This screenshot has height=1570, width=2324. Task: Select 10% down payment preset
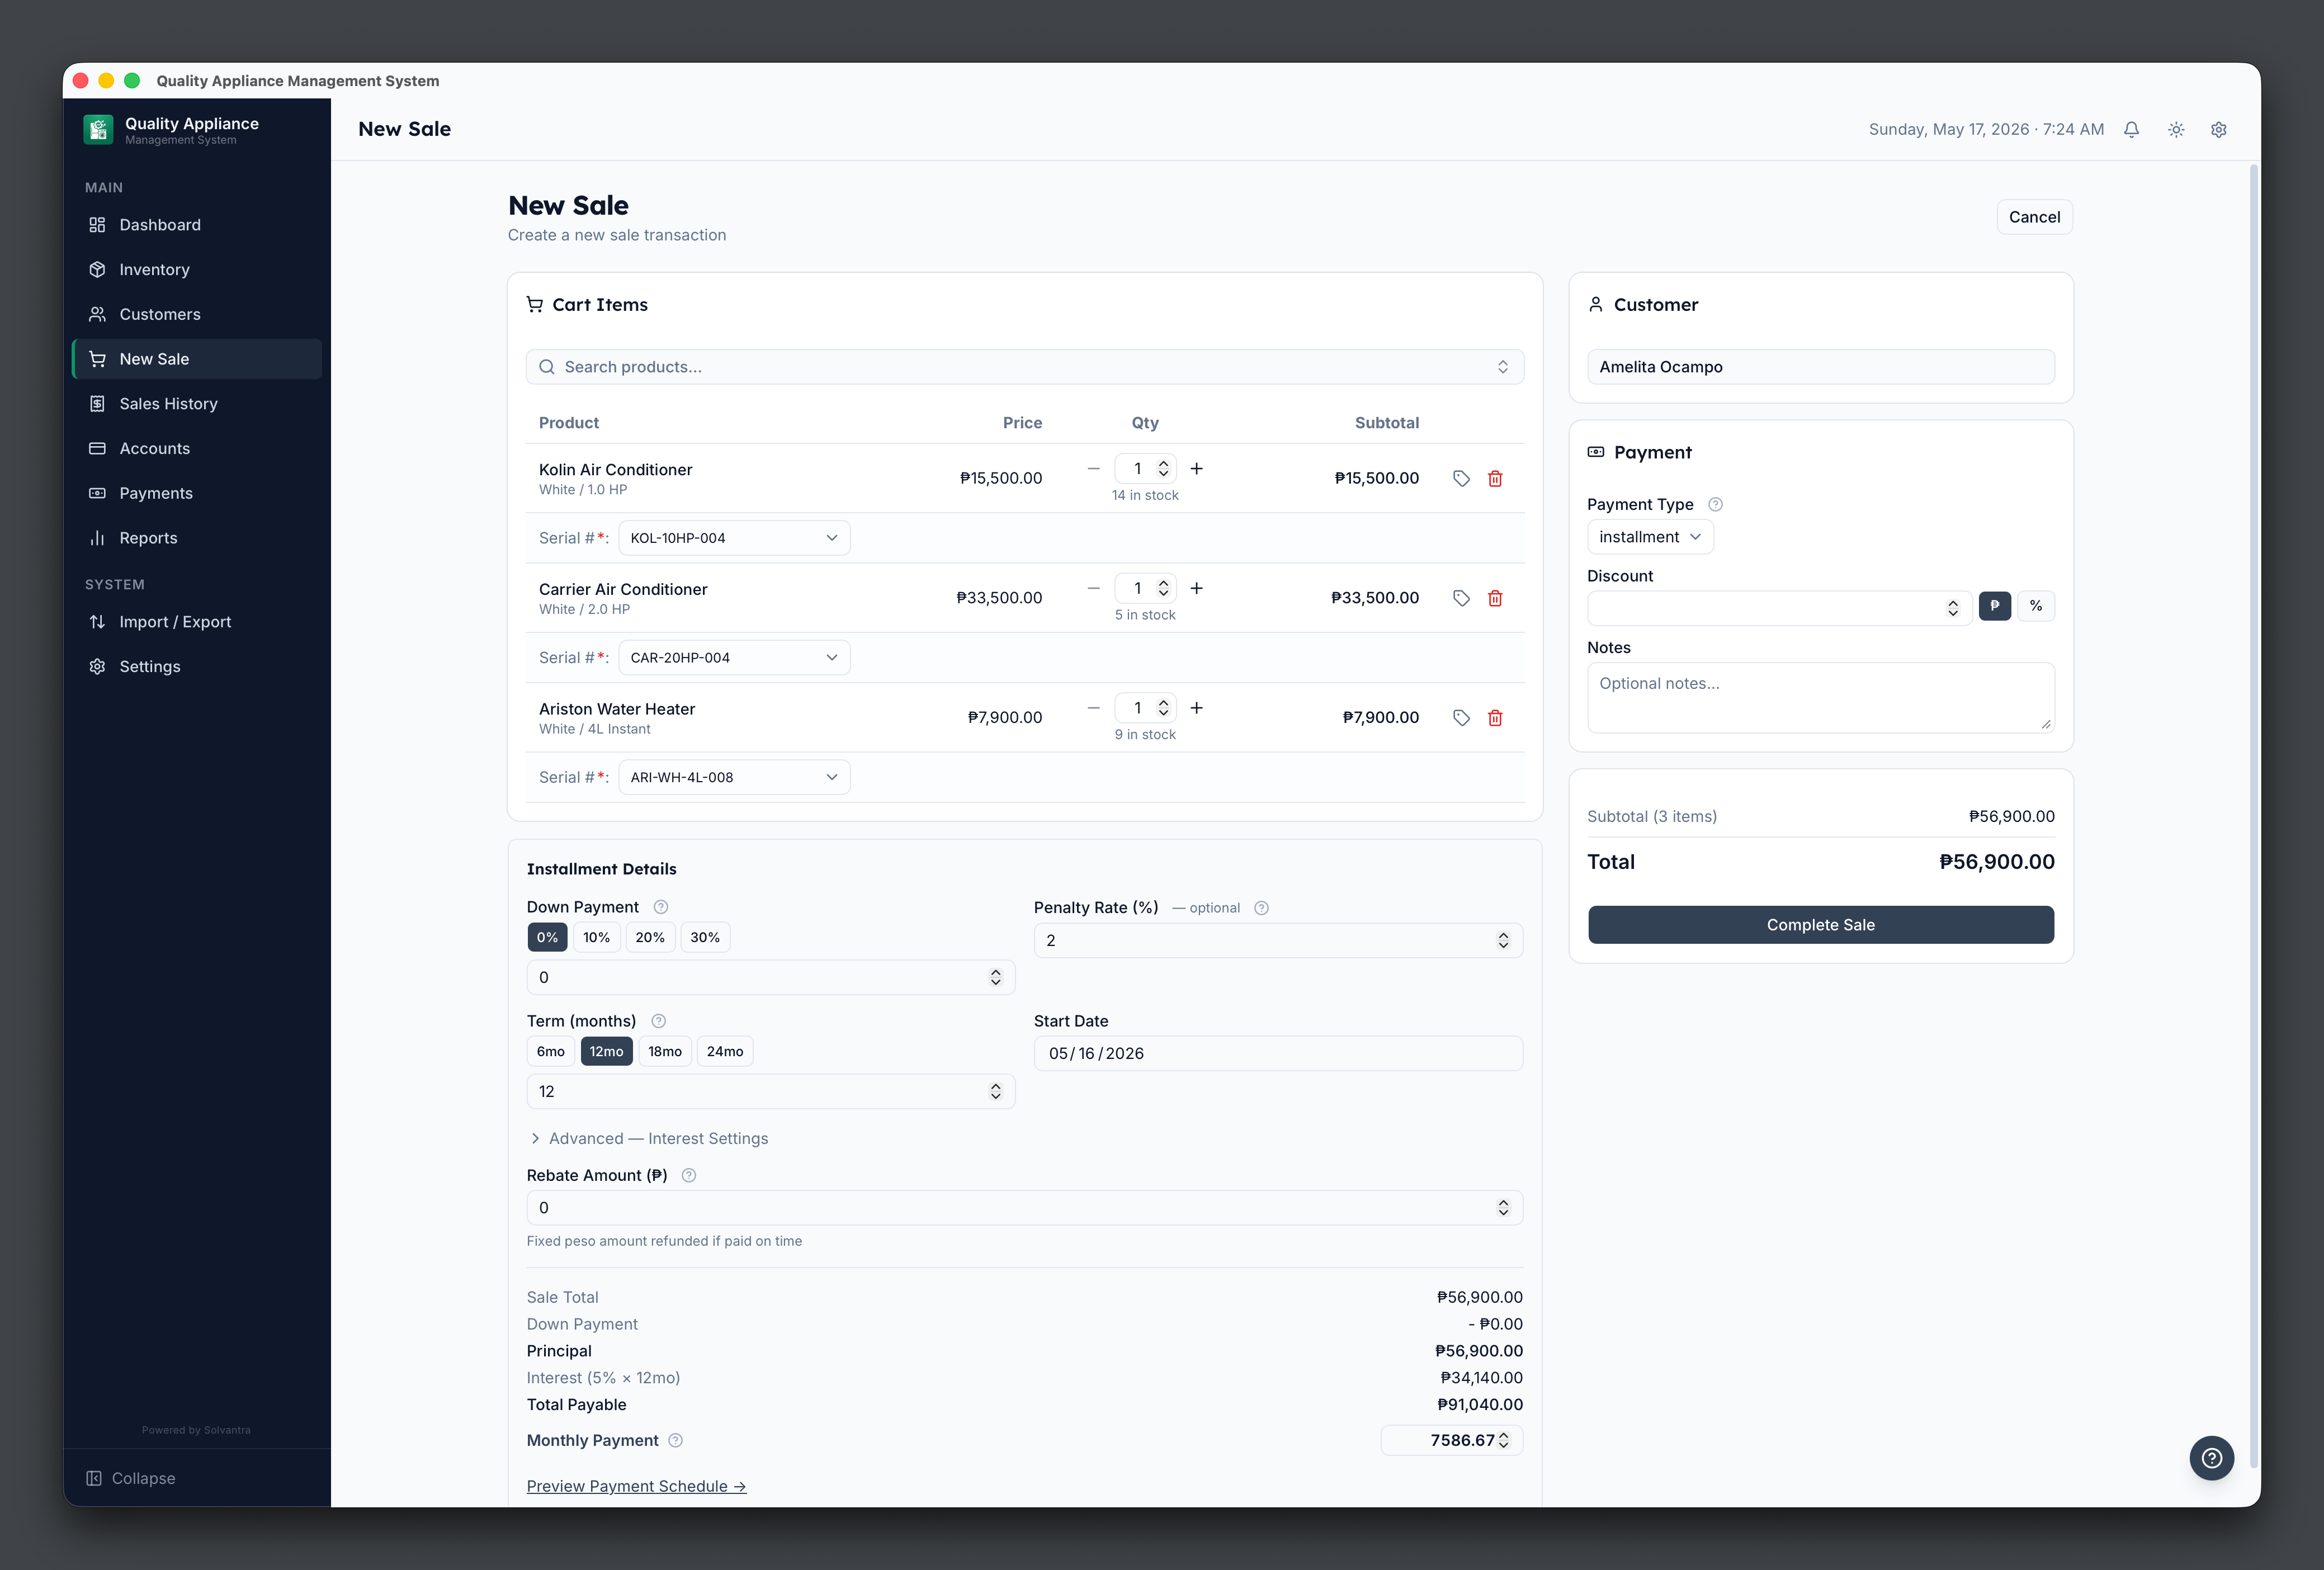[596, 937]
